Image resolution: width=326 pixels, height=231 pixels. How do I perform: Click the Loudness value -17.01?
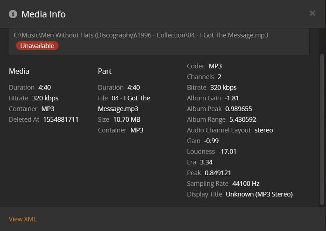[x=227, y=152]
